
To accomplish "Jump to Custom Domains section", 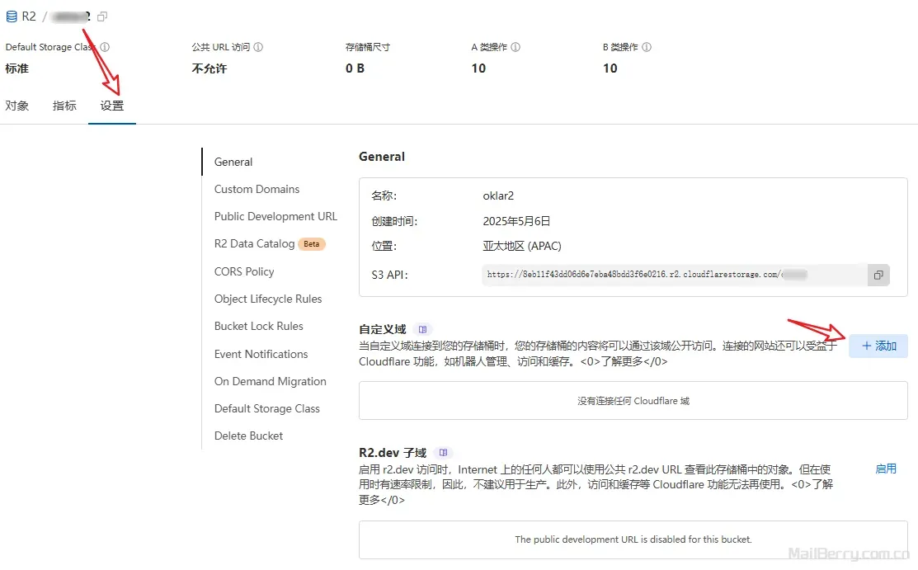I will pos(257,189).
